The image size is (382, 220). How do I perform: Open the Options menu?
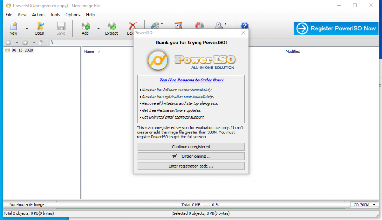coord(73,15)
